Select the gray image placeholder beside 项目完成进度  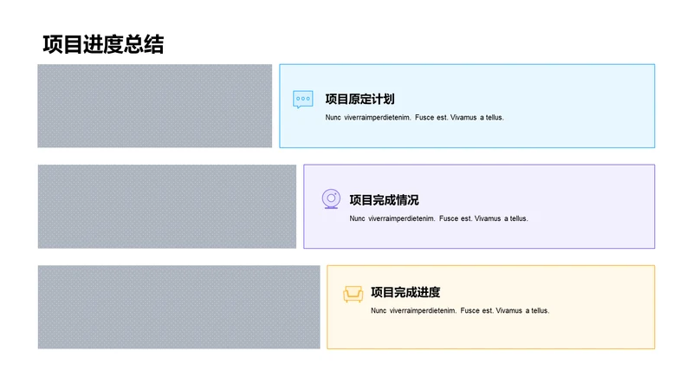179,308
